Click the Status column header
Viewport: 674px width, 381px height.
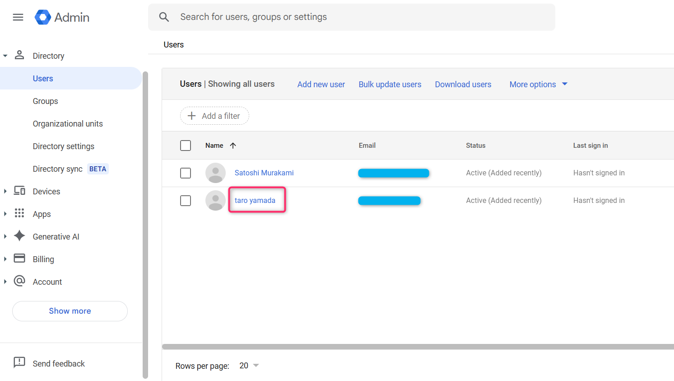[476, 146]
